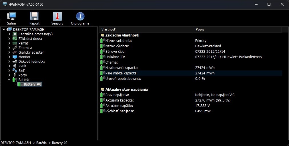
Task: Click the Report floppy disk icon
Action: pyautogui.click(x=34, y=17)
